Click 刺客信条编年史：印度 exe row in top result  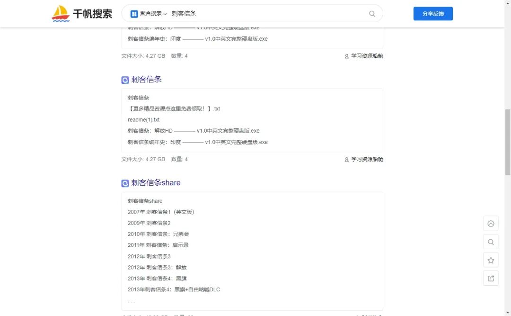coord(198,39)
